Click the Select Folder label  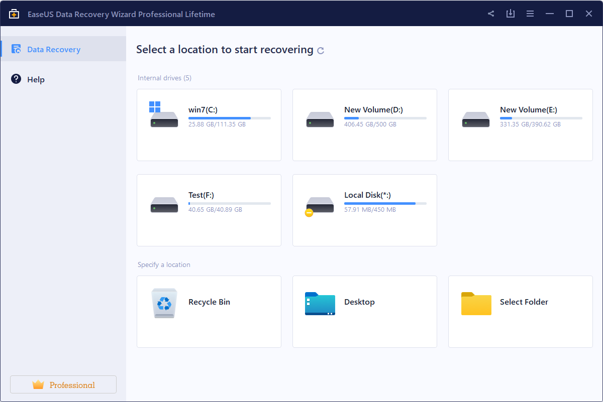coord(524,302)
